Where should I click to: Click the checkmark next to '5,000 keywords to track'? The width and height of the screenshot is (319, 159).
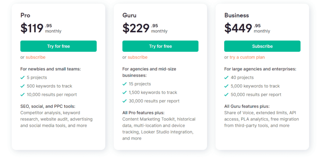point(226,86)
